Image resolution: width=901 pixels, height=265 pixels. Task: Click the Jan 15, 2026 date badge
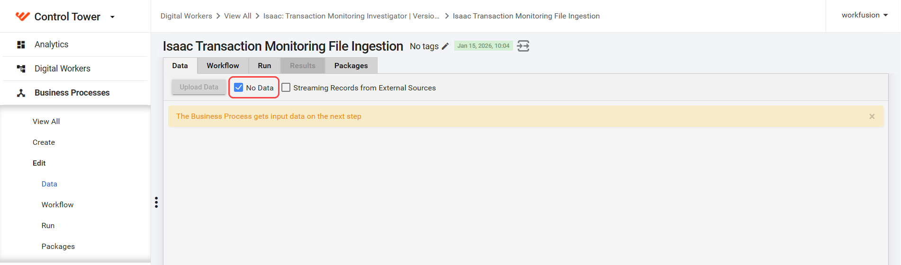tap(483, 46)
